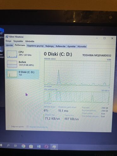Click the CPU mini graph thumbnail
The width and height of the screenshot is (117, 156).
tap(12, 54)
